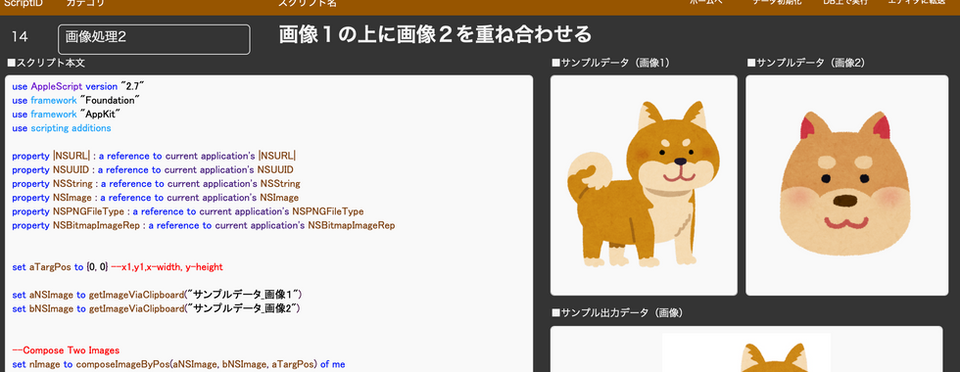Select the サンプル出力データ（画像） output thumbnail
Viewport: 960px width, 372px height.
[746, 349]
